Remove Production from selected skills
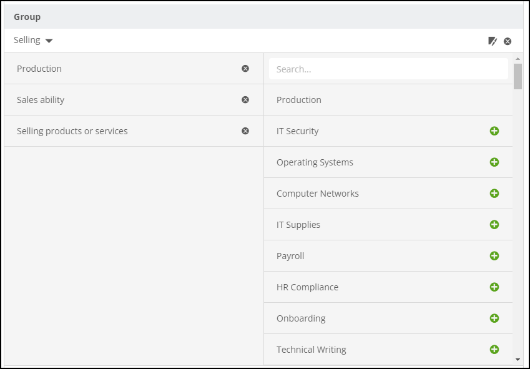The height and width of the screenshot is (369, 530). tap(245, 69)
